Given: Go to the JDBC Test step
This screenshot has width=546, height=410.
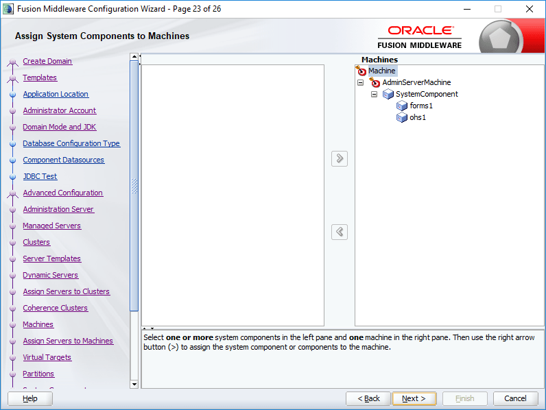Looking at the screenshot, I should [x=40, y=176].
